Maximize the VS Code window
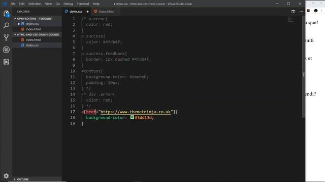Viewport: 325px width, 182px height. (288, 4)
